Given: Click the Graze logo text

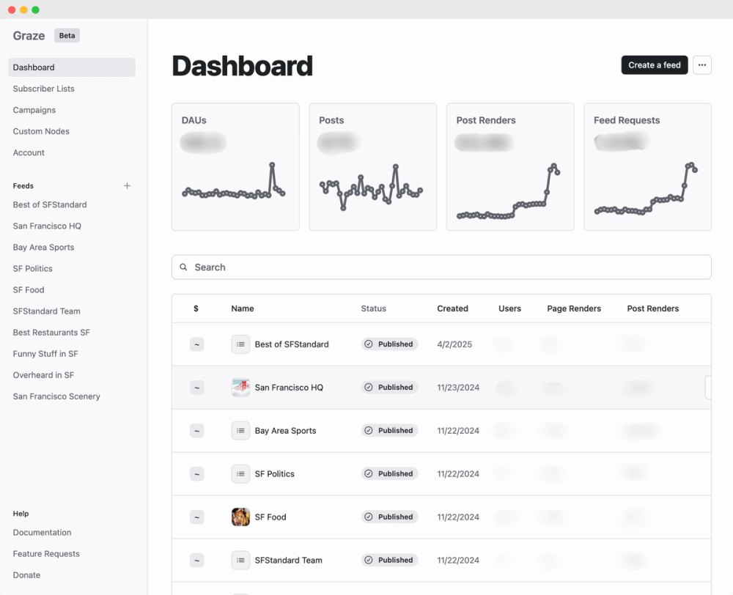Looking at the screenshot, I should (x=29, y=36).
